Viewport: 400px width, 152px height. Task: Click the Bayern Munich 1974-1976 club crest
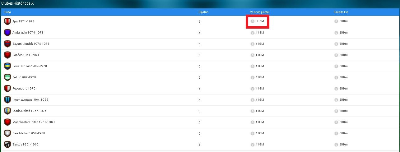[7, 44]
